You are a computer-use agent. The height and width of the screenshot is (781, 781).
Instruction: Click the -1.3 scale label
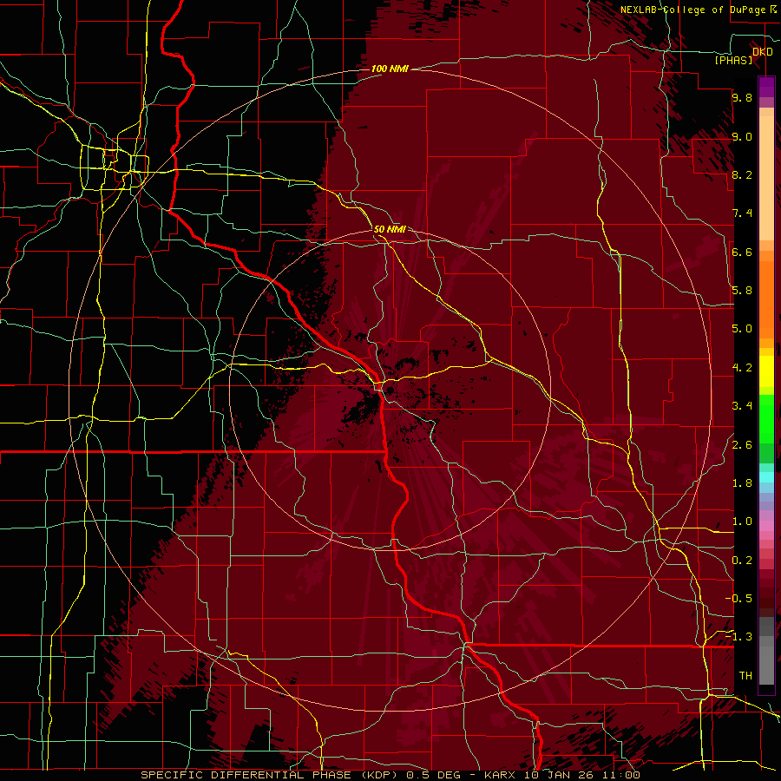coord(738,637)
